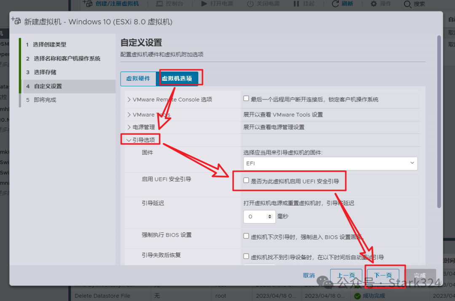Viewport: 455px width, 301px height.
Task: Go to step 3 选择存储
Action: pyautogui.click(x=41, y=72)
